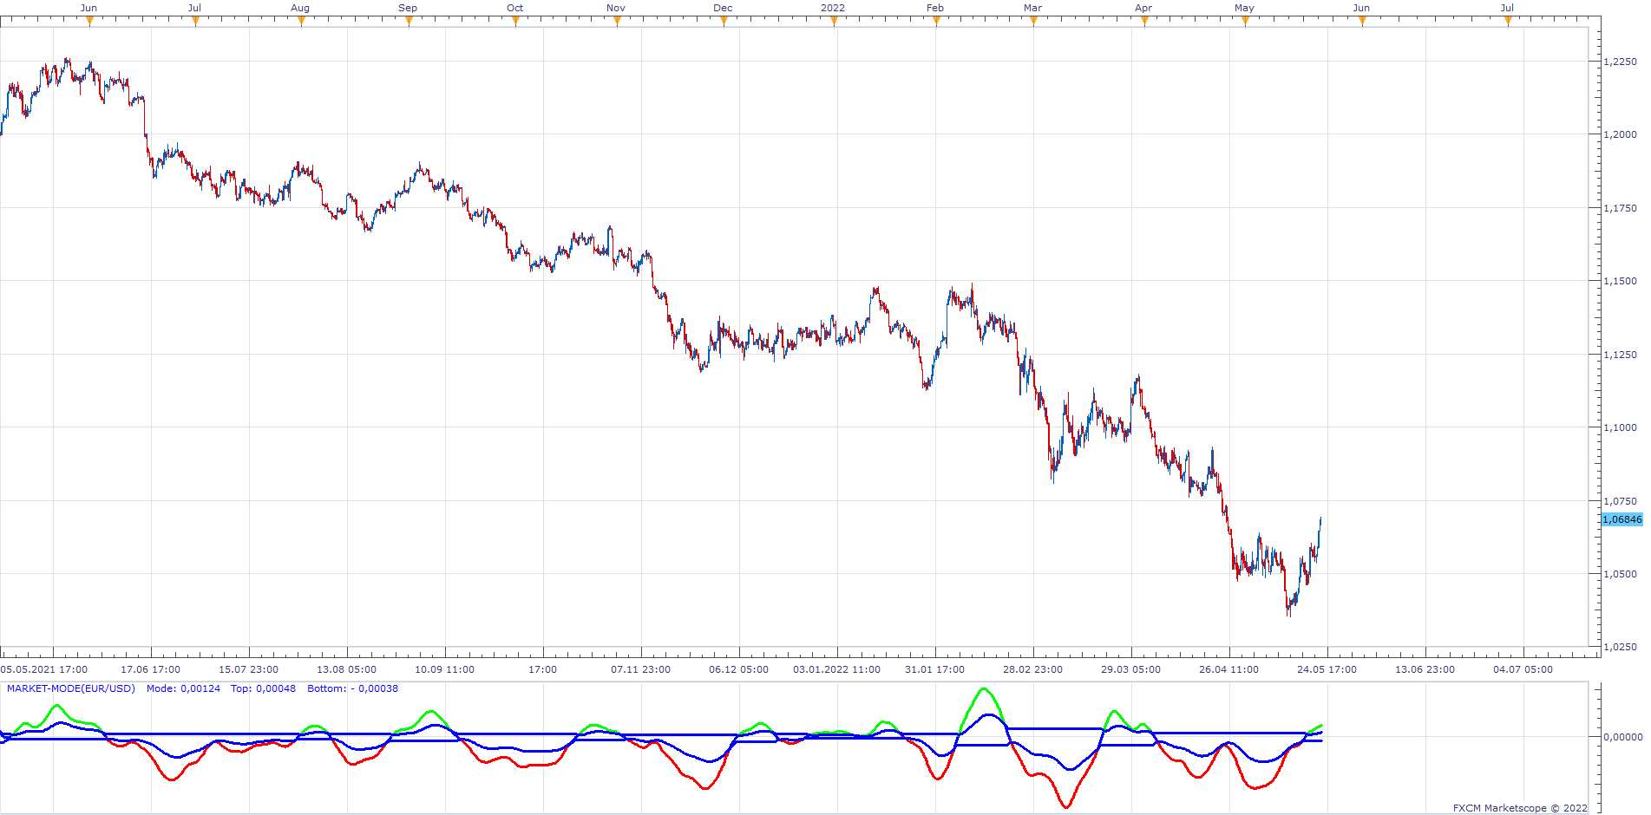The width and height of the screenshot is (1651, 815).
Task: Select the 13.08 05:00 date label
Action: (347, 669)
